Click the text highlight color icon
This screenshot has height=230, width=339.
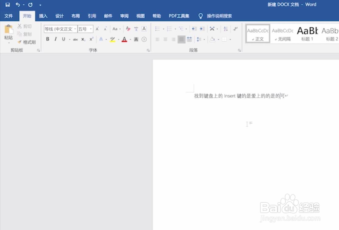(113, 39)
